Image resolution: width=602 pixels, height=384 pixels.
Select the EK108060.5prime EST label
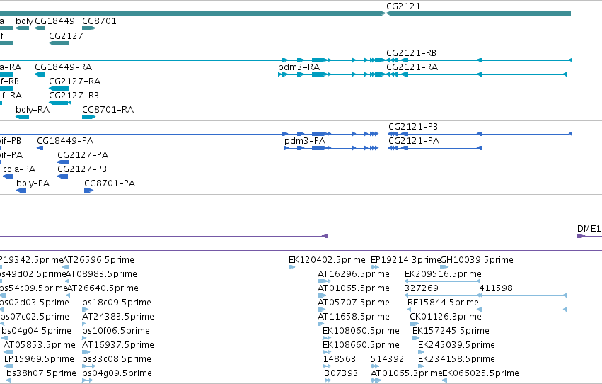pyautogui.click(x=361, y=331)
